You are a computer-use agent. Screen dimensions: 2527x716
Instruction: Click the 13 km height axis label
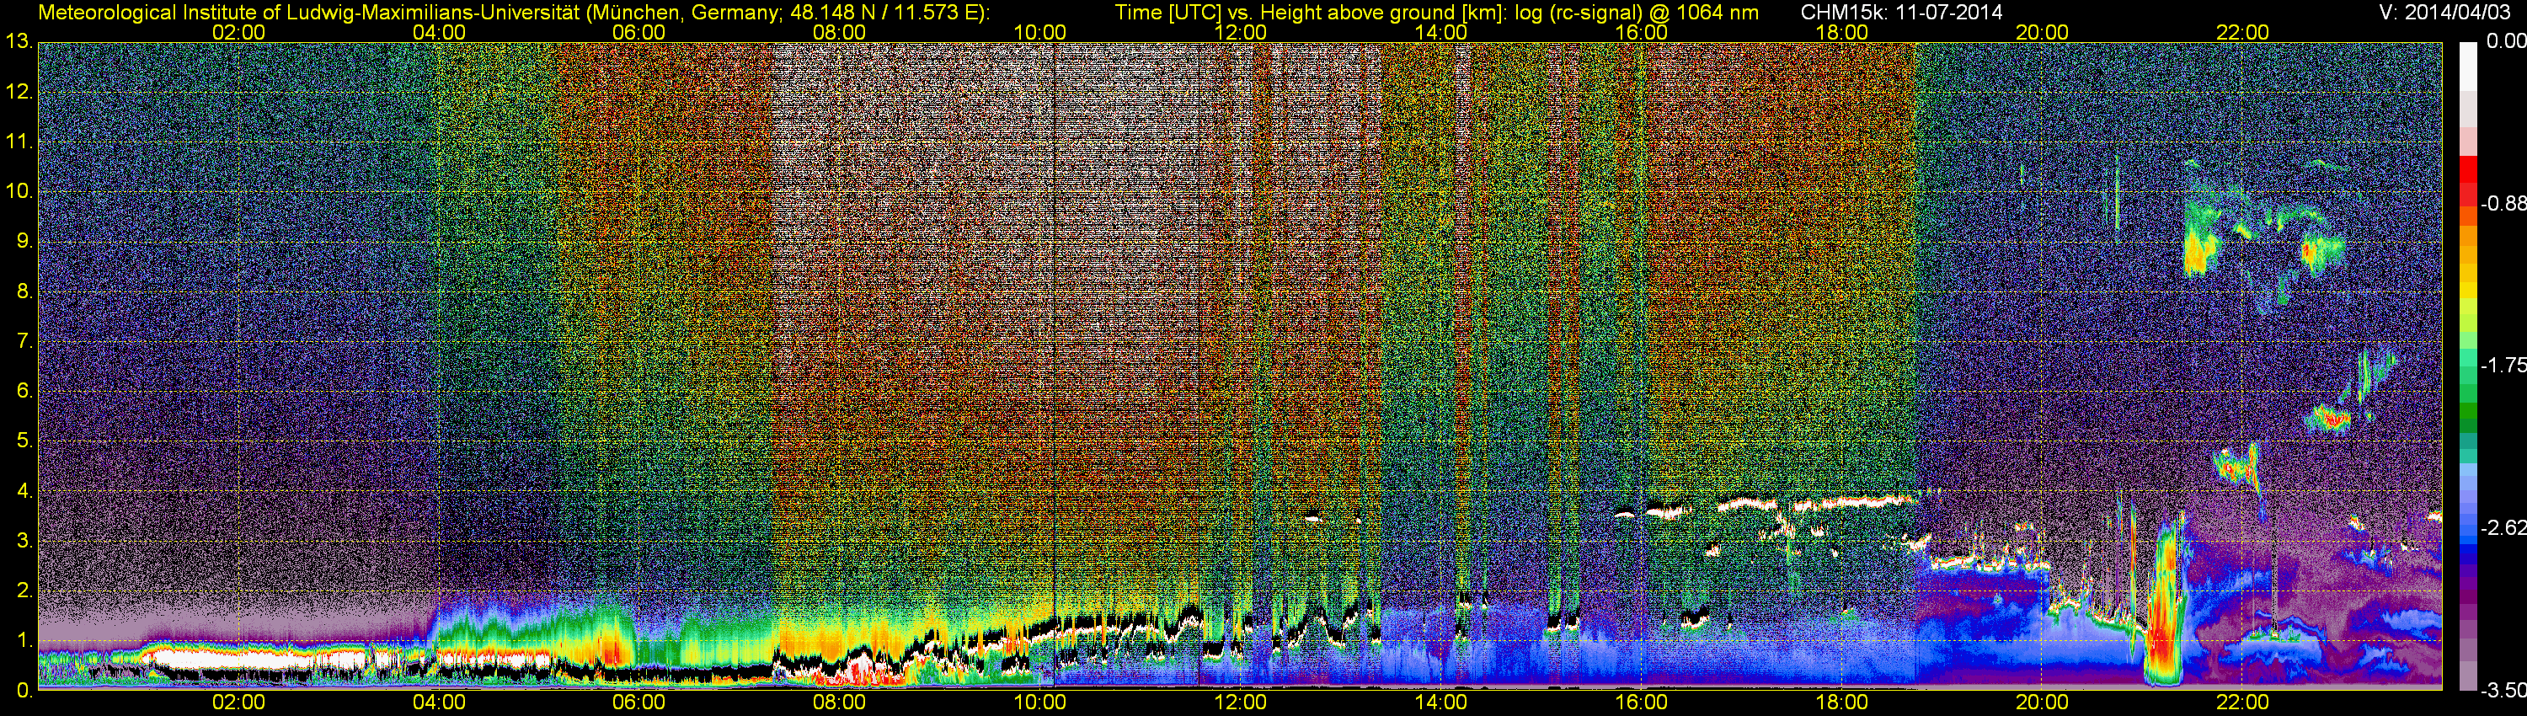point(19,41)
